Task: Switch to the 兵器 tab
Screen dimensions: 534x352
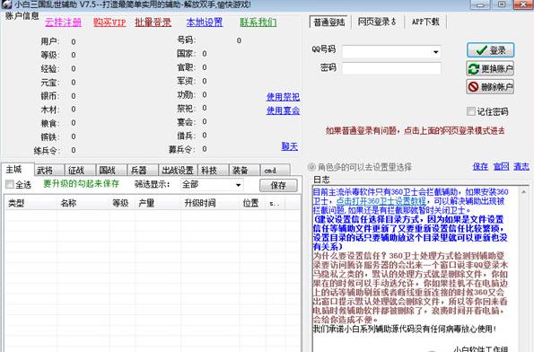Action: (x=143, y=170)
